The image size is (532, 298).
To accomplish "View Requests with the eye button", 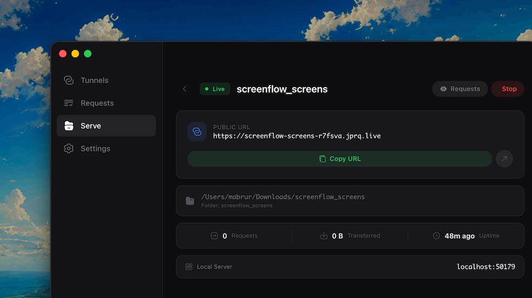I will click(459, 89).
